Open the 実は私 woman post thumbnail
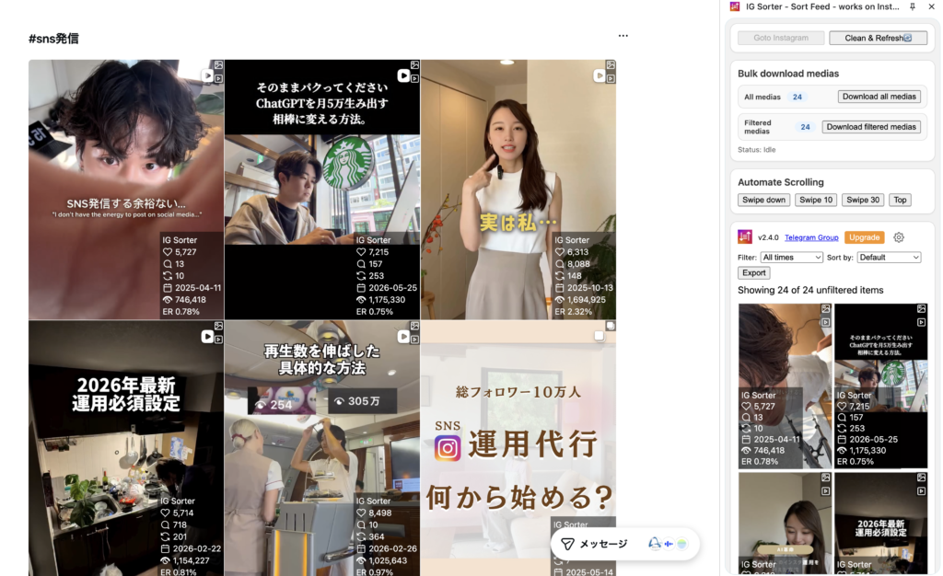Viewport: 943px width, 576px height. click(518, 190)
